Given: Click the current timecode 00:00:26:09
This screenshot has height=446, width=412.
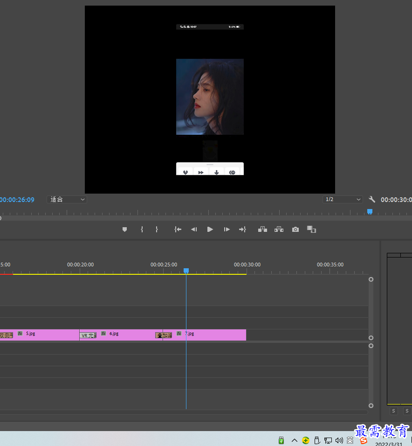Looking at the screenshot, I should (x=17, y=200).
